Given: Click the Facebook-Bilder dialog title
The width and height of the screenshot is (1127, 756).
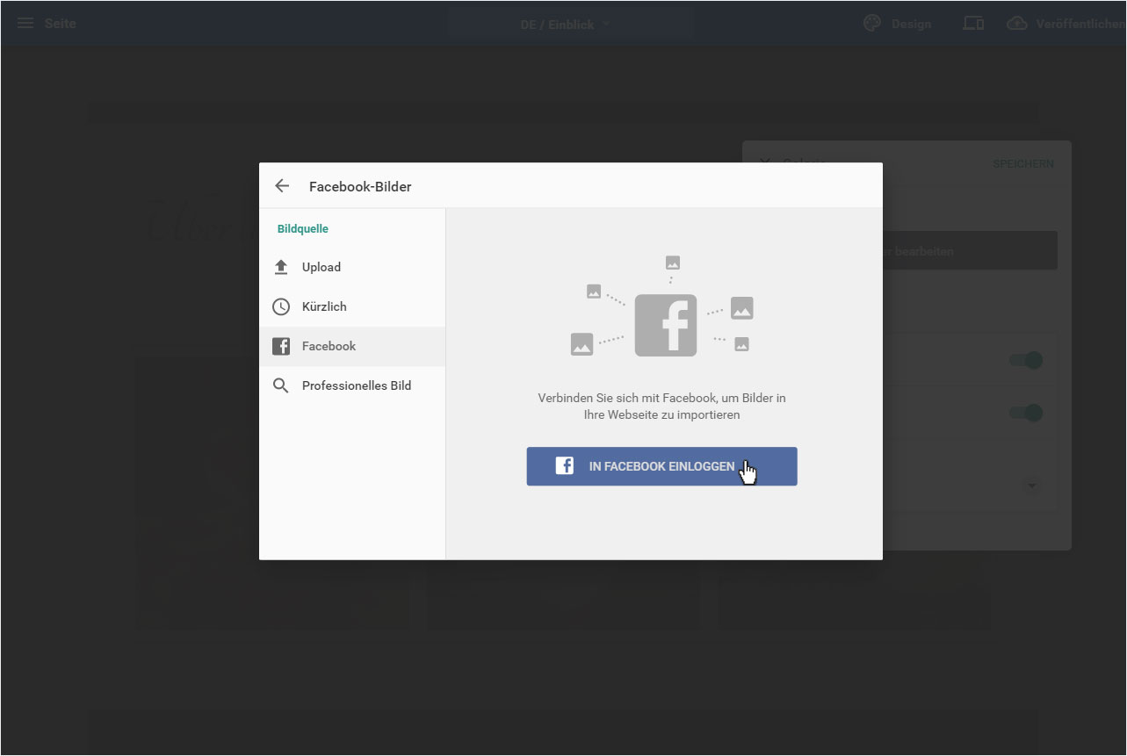Looking at the screenshot, I should pyautogui.click(x=360, y=186).
